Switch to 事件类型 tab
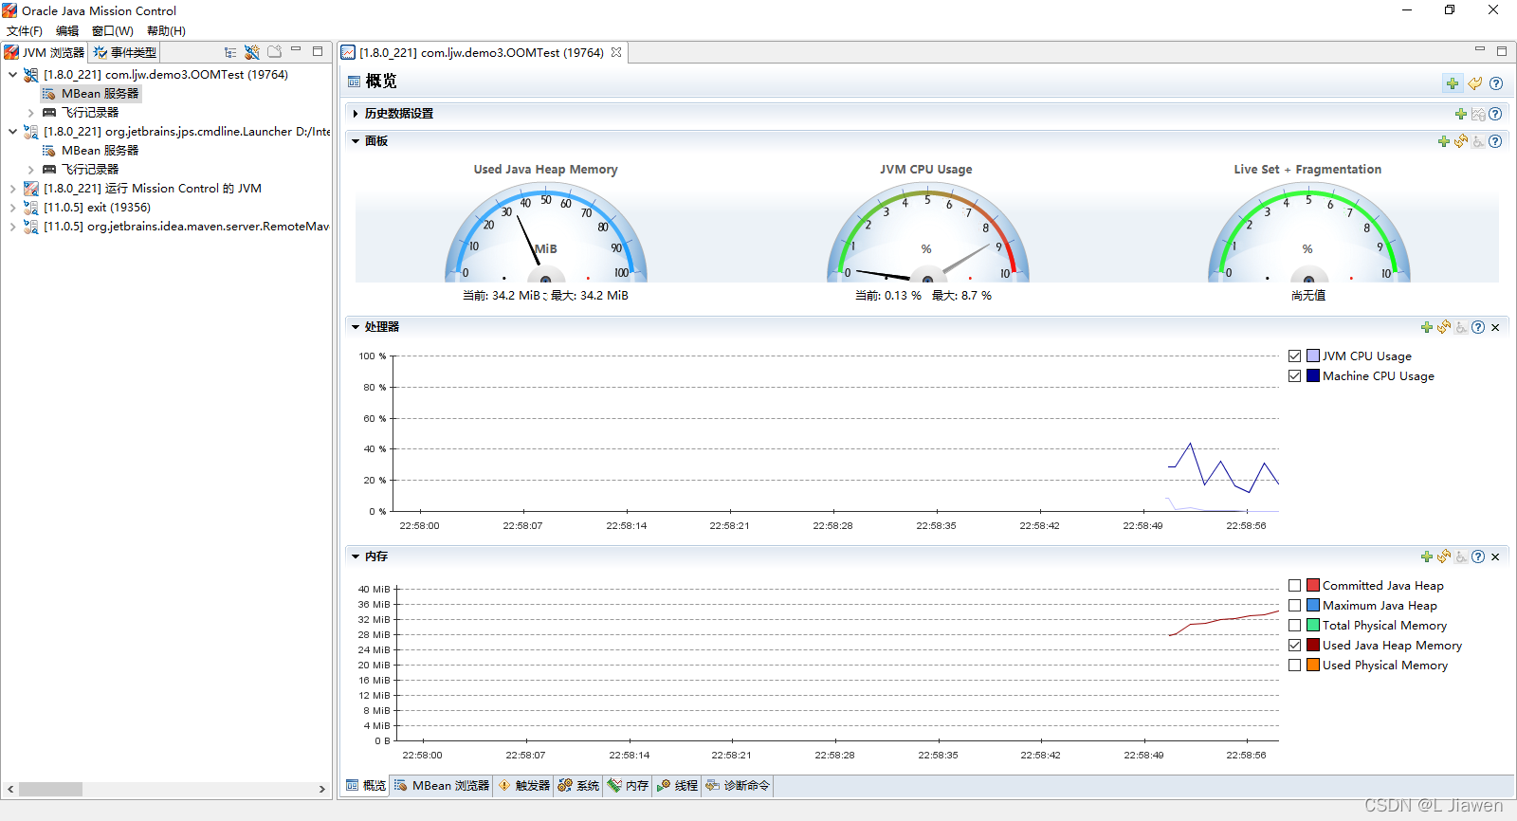This screenshot has width=1517, height=821. pos(124,52)
